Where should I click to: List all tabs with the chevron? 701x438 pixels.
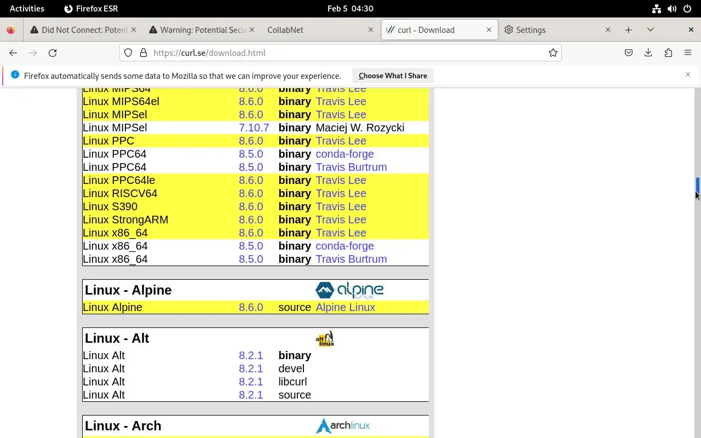[x=651, y=30]
